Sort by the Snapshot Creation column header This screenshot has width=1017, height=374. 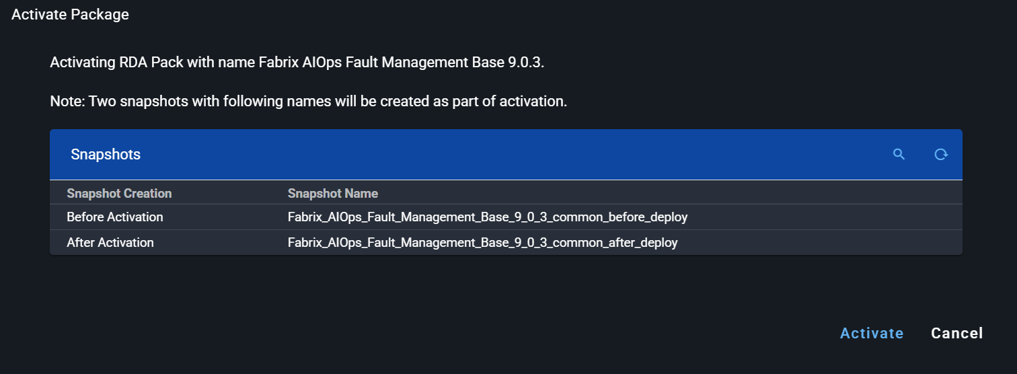(119, 193)
